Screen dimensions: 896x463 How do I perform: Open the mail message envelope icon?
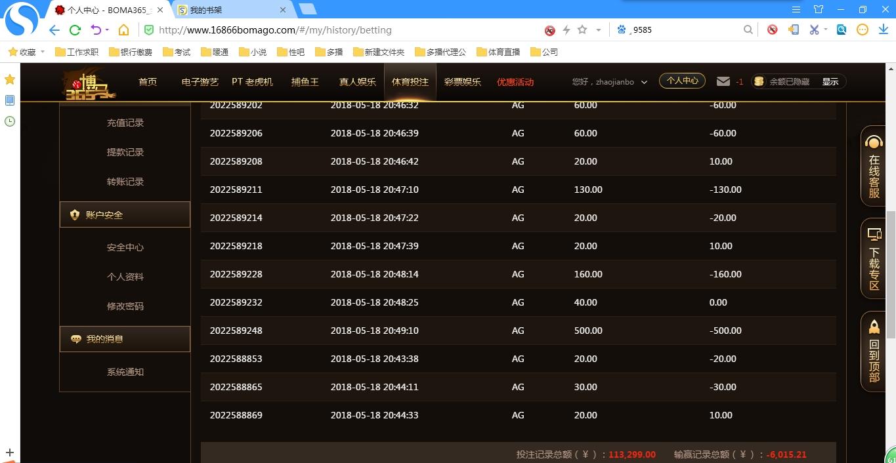pyautogui.click(x=723, y=81)
